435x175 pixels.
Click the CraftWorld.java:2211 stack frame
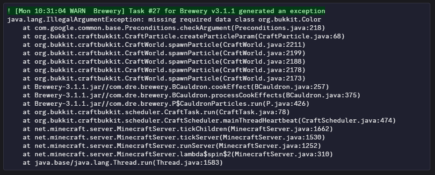(x=164, y=44)
